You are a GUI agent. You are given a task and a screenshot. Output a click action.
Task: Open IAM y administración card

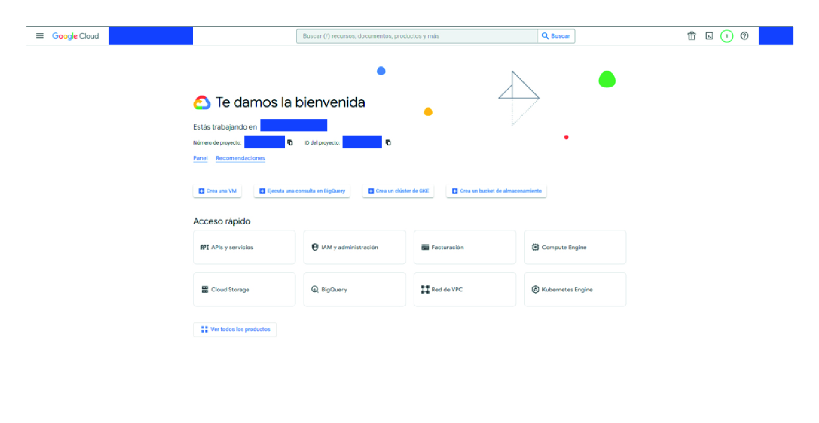(354, 247)
